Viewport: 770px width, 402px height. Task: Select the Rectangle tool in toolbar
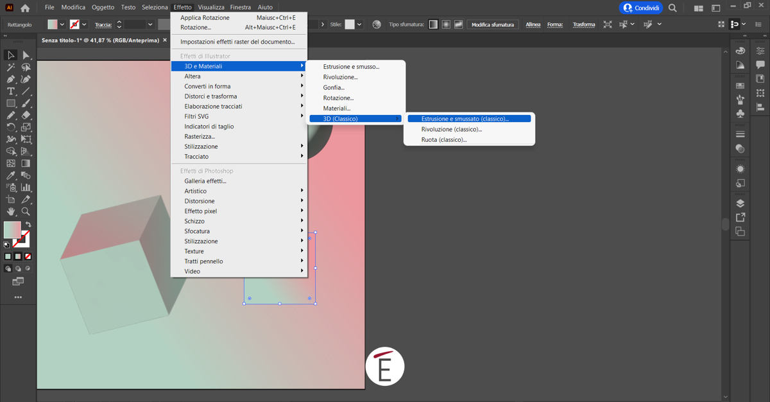(x=11, y=103)
